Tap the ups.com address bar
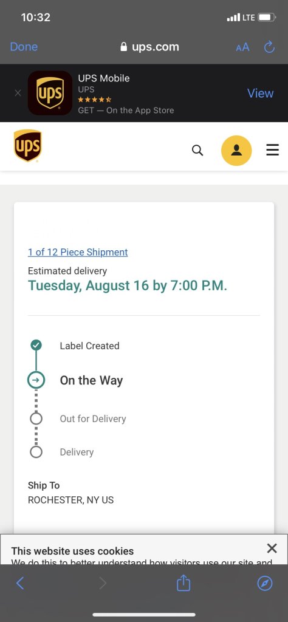Screen dimensions: 288x622 (149, 47)
